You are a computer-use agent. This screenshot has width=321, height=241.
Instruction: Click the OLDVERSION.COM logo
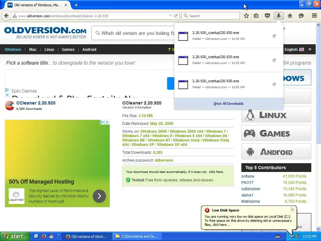45,32
